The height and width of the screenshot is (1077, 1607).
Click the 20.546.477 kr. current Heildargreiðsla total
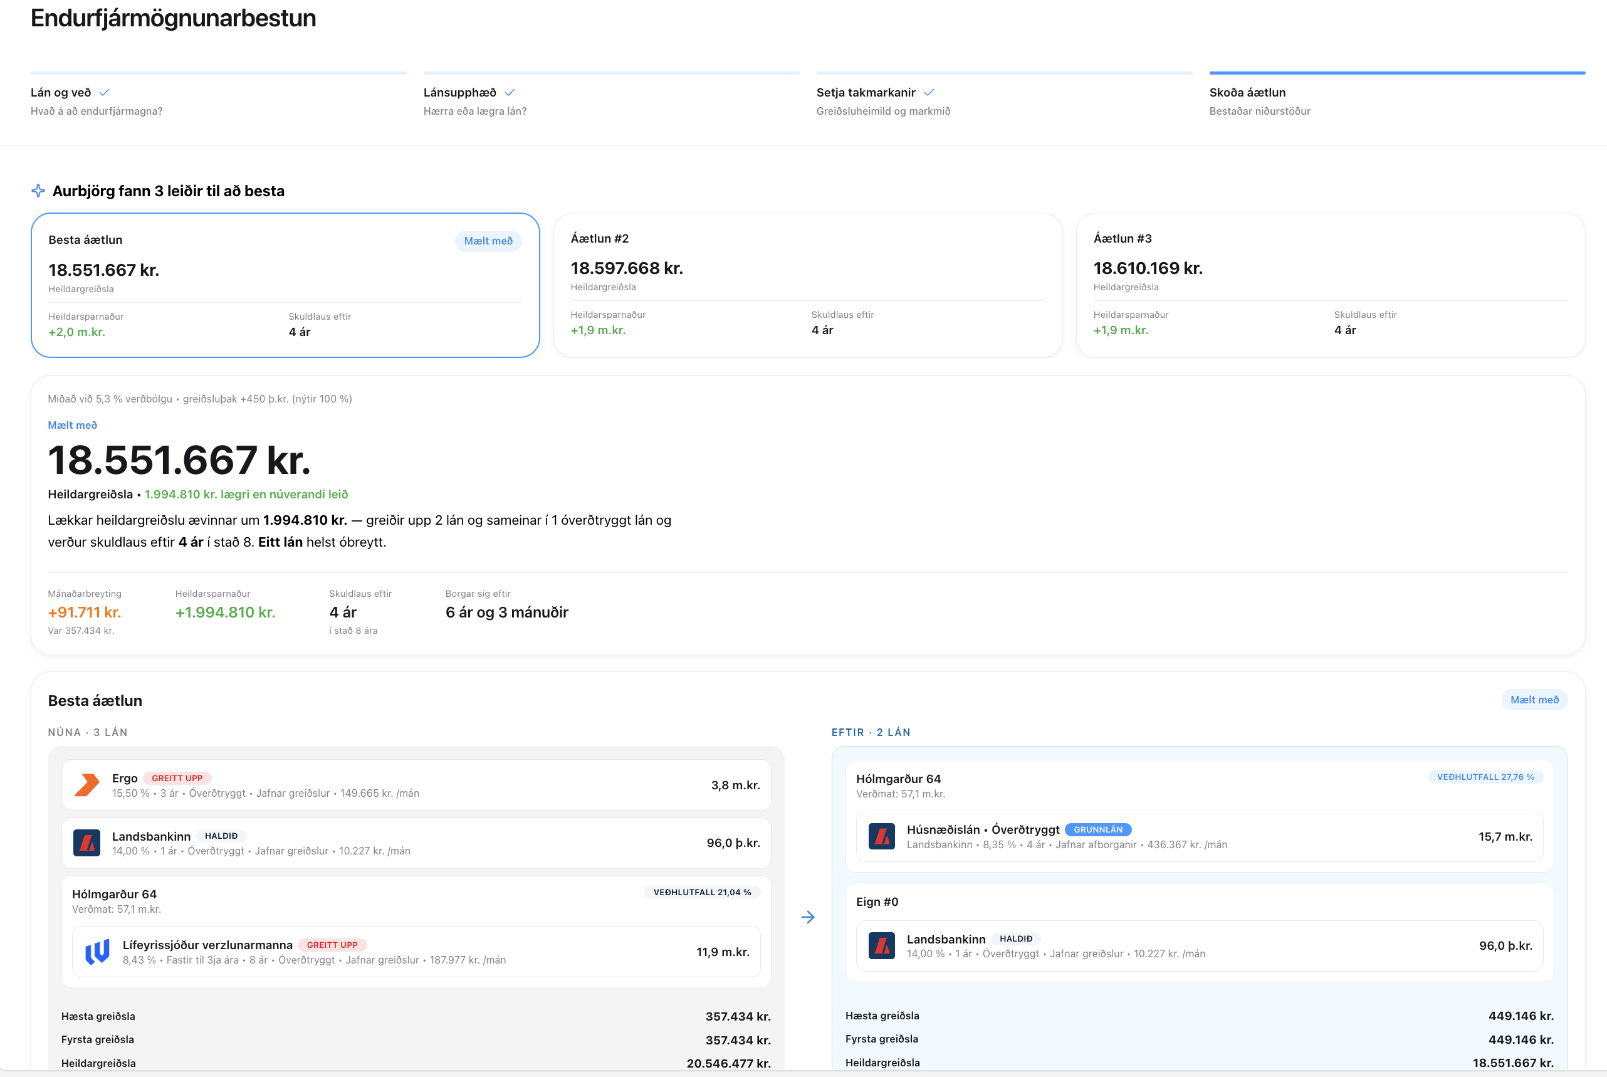[x=729, y=1063]
